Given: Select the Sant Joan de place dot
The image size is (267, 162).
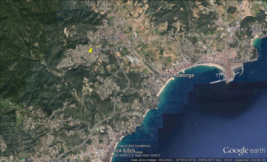Looking at the screenshot, I should 237,28.
